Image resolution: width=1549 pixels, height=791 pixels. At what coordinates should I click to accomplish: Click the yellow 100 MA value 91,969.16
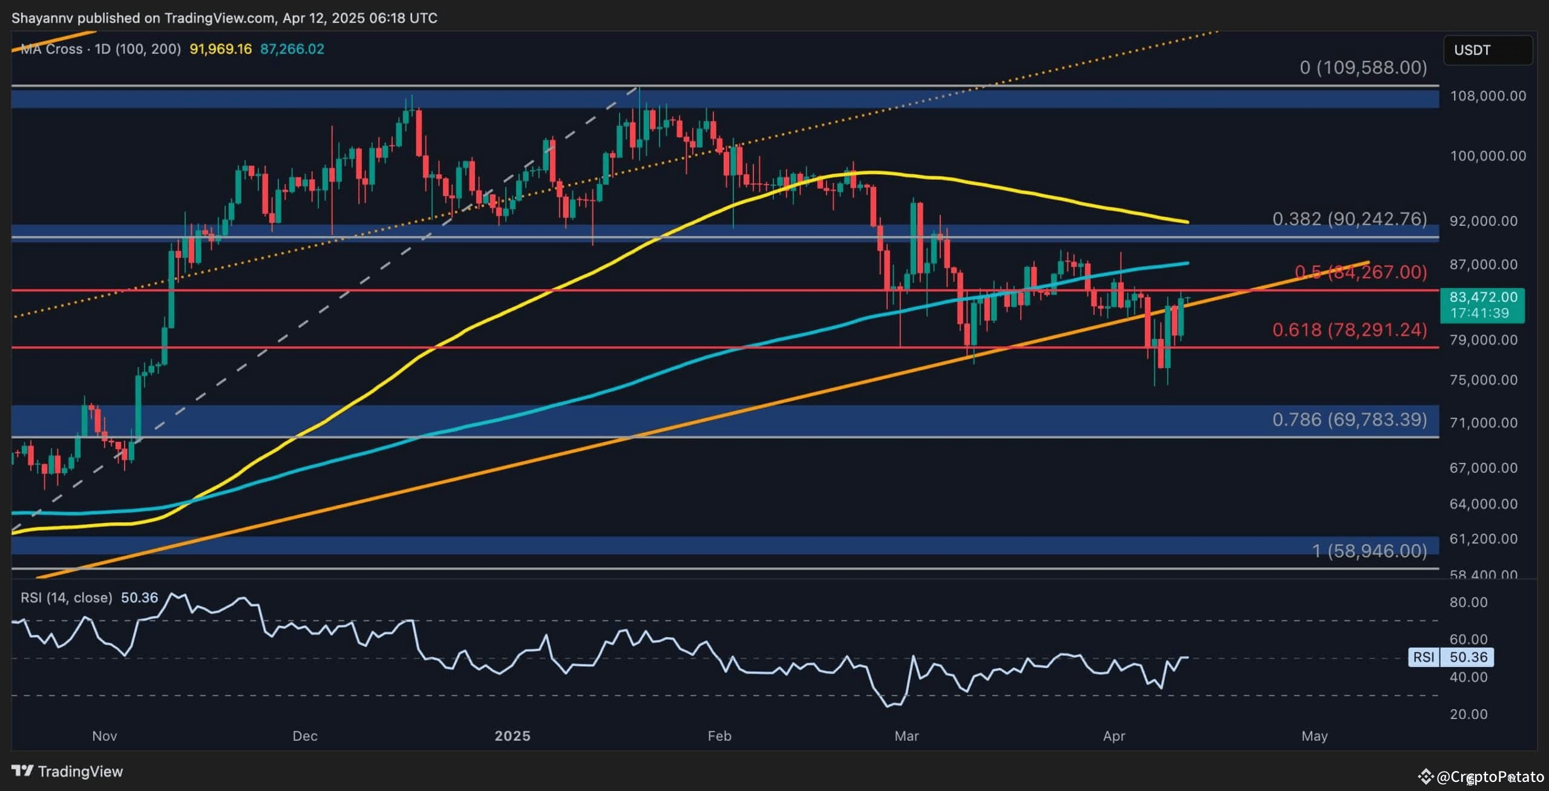(220, 49)
